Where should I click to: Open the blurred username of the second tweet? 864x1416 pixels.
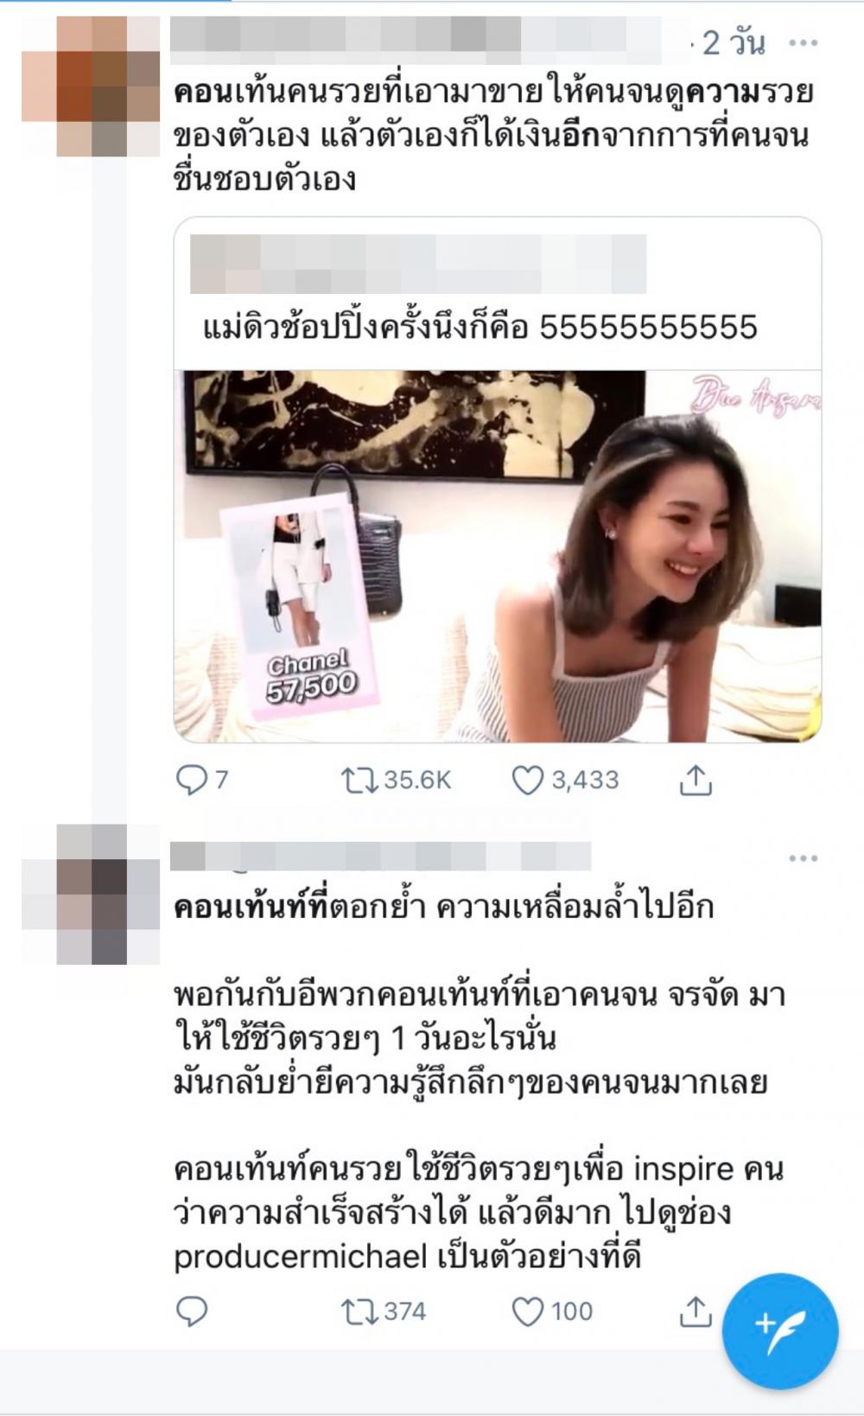point(381,856)
